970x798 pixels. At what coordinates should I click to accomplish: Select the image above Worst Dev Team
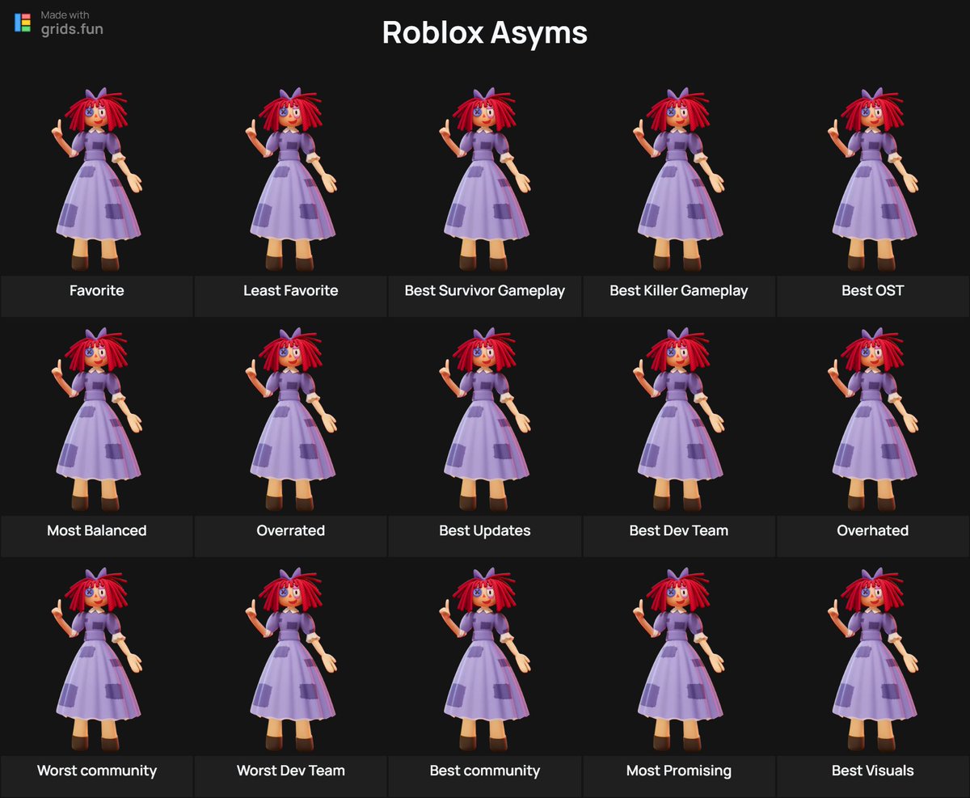click(291, 660)
